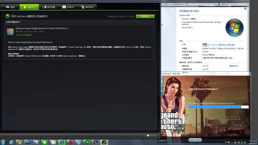Click the driver title GeForce Game Ready Driver
Viewport: 258px width, 145px height.
(42, 28)
